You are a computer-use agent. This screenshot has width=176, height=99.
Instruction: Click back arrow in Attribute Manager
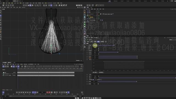coord(165,38)
